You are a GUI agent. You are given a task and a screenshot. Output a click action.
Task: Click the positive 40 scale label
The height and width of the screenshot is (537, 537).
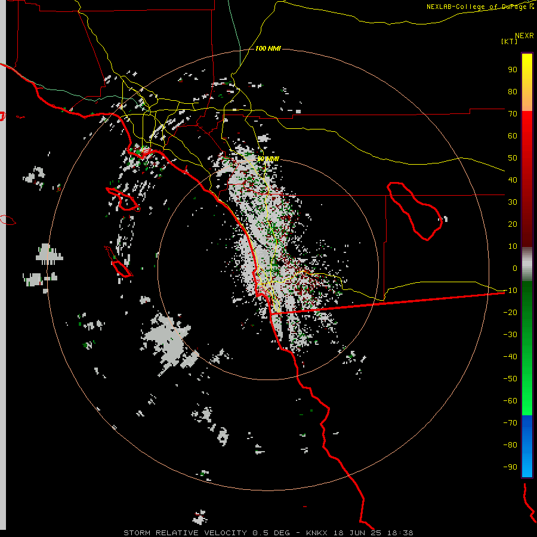(x=513, y=180)
